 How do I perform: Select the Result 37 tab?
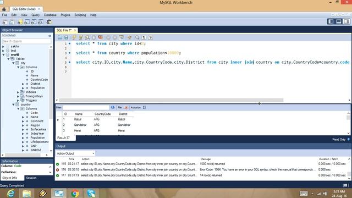64,138
